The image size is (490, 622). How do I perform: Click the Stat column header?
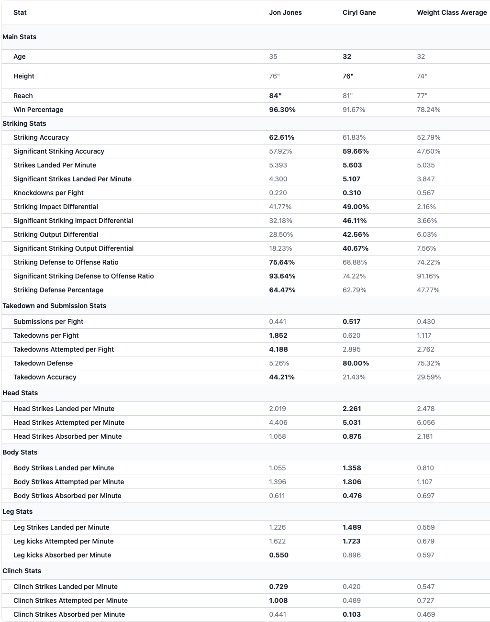pos(20,12)
